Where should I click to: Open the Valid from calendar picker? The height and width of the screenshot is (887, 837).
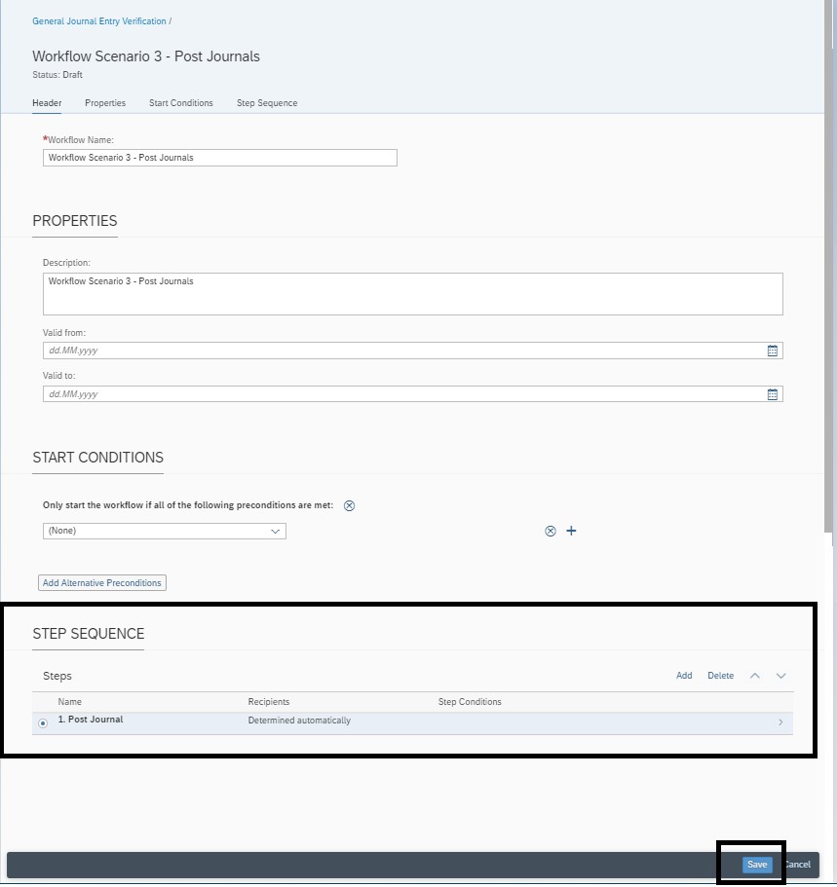[772, 351]
